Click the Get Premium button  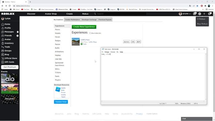pyautogui.click(x=10, y=67)
